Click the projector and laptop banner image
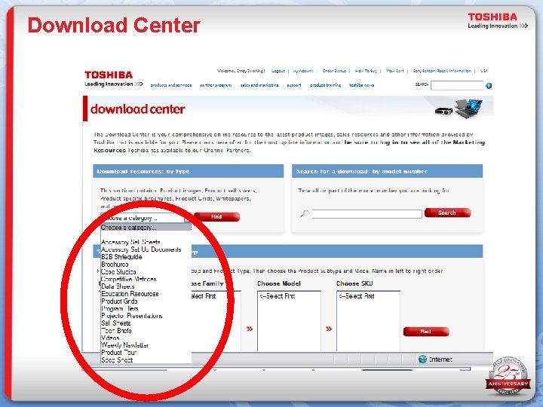This screenshot has width=543, height=407. click(459, 109)
